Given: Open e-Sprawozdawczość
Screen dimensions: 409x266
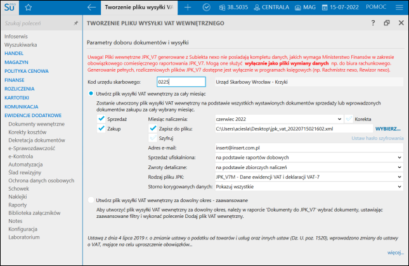Looking at the screenshot, I should [32, 148].
